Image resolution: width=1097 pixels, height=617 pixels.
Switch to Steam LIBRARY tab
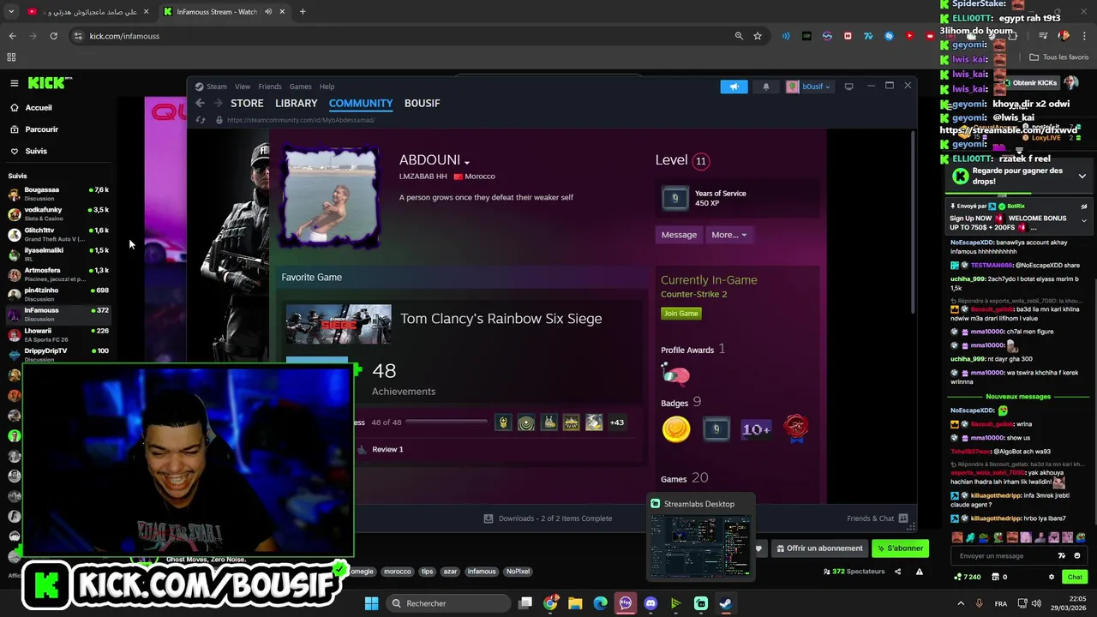297,103
